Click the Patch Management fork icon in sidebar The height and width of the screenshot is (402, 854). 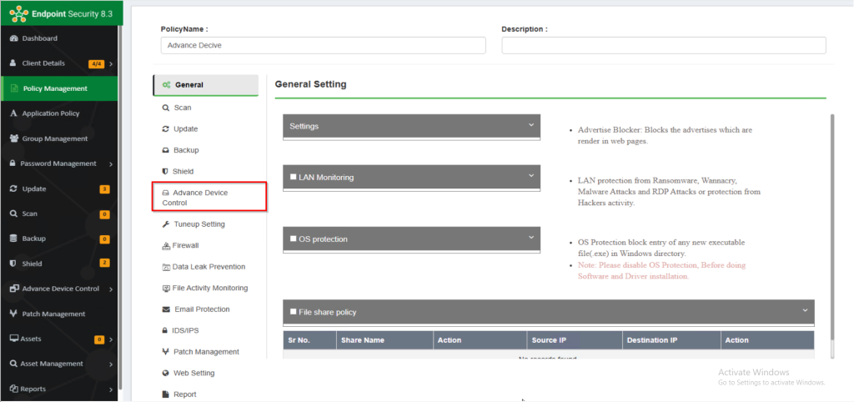[x=13, y=314]
